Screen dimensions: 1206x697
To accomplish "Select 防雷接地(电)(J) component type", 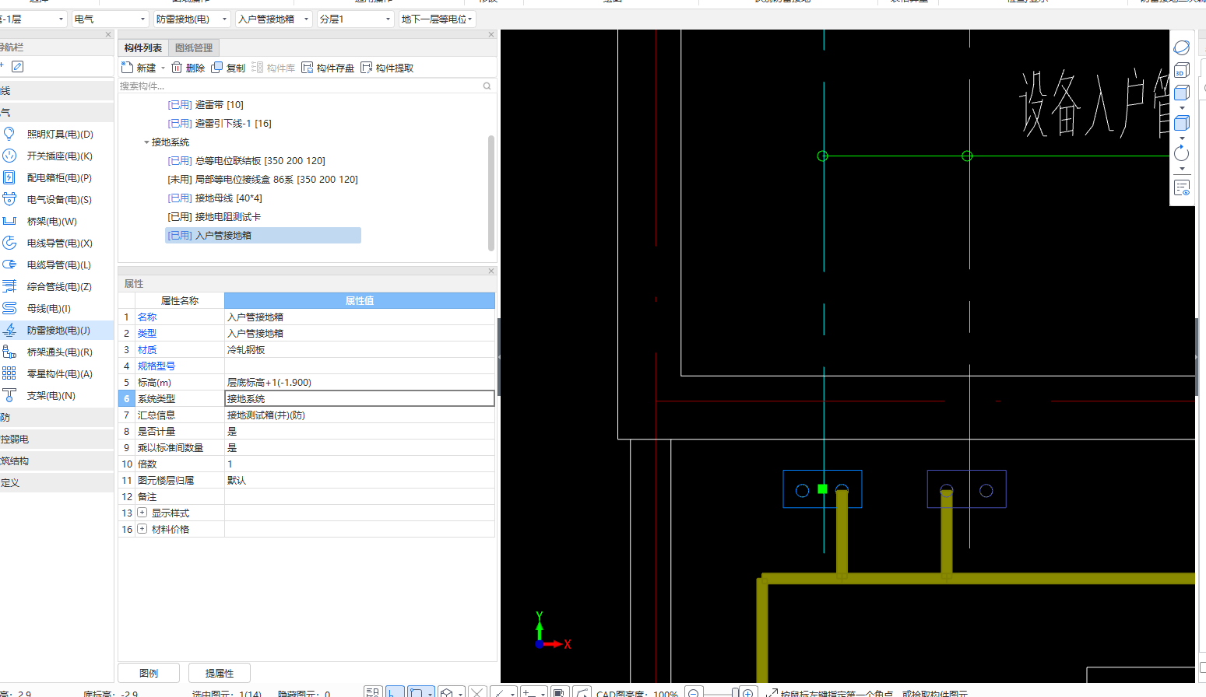I will click(x=57, y=330).
